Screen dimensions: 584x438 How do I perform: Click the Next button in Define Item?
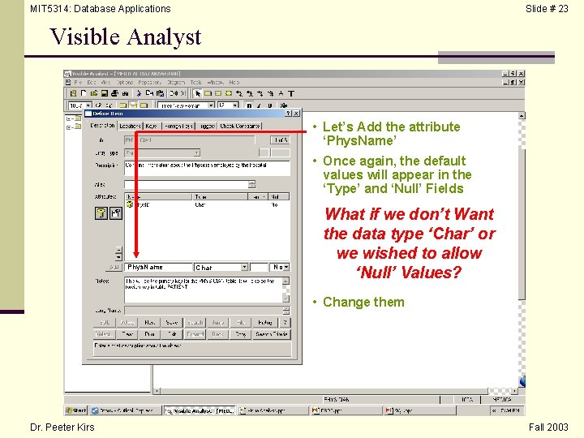pos(150,323)
